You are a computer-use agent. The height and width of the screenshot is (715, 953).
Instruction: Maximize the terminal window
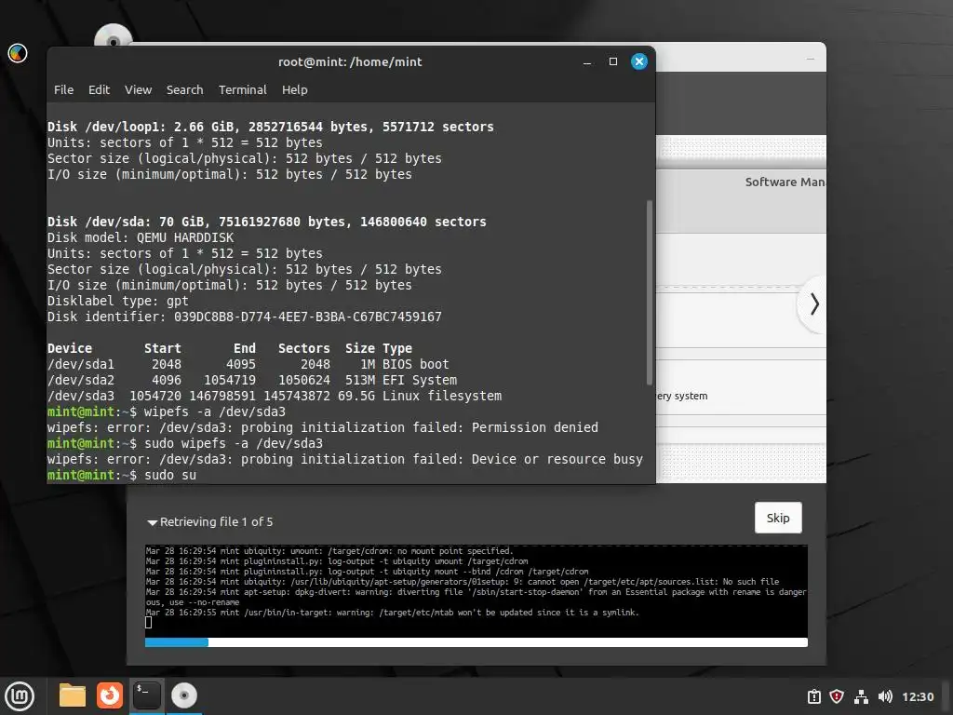[613, 61]
